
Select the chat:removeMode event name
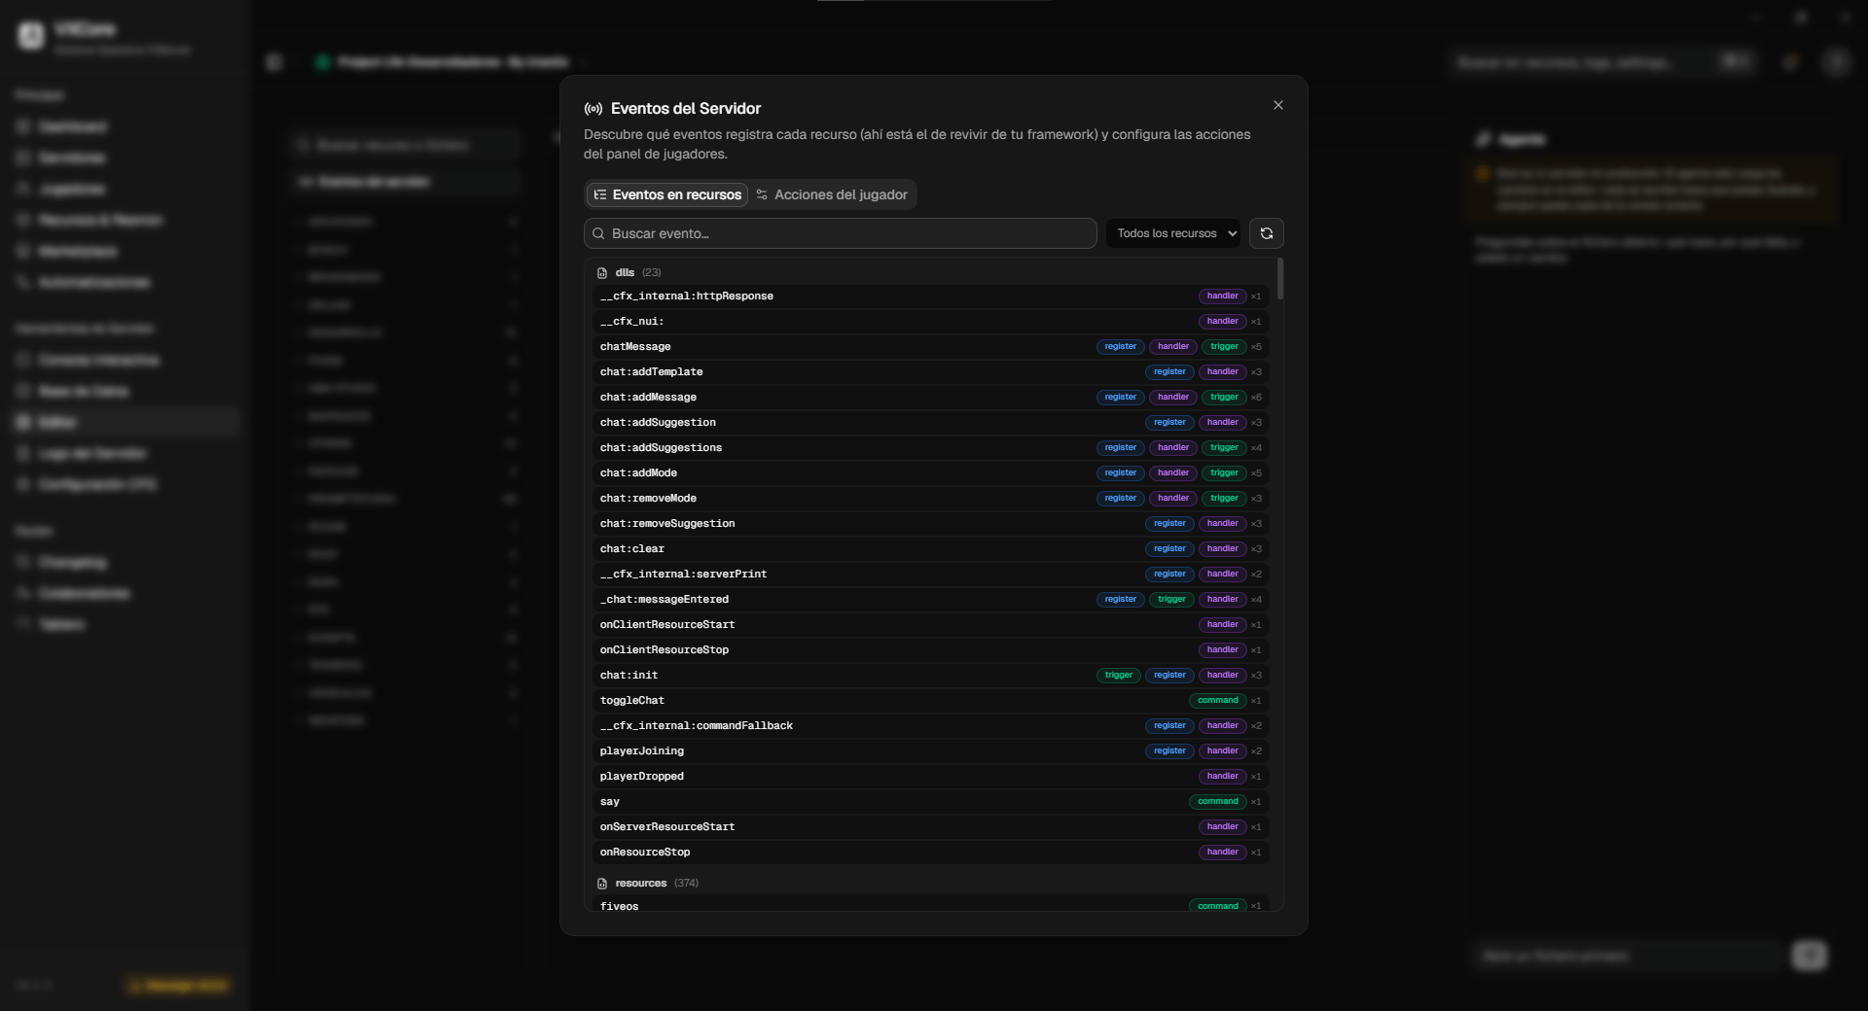tap(648, 498)
